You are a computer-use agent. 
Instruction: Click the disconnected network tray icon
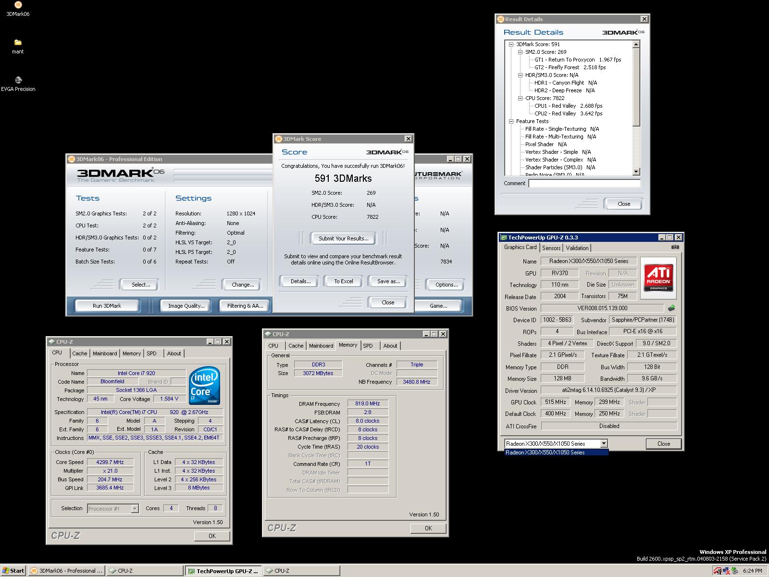tap(726, 571)
